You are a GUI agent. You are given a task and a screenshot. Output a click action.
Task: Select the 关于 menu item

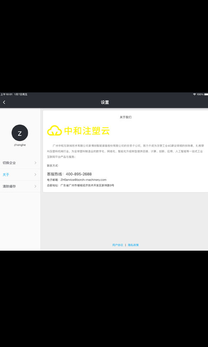[x=20, y=175]
